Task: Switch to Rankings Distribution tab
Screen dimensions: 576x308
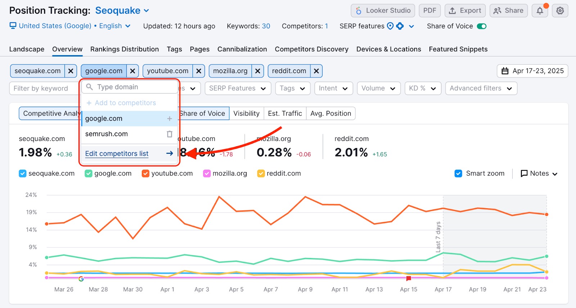Action: point(124,49)
